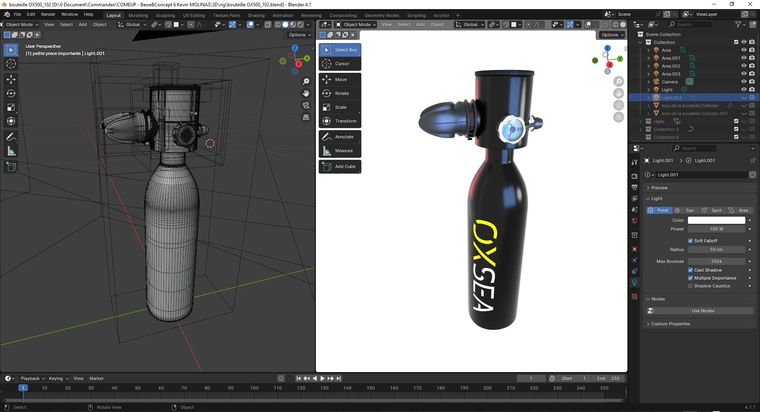Viewport: 760px width, 412px height.
Task: Toggle camera view in left viewport
Action: tap(306, 105)
